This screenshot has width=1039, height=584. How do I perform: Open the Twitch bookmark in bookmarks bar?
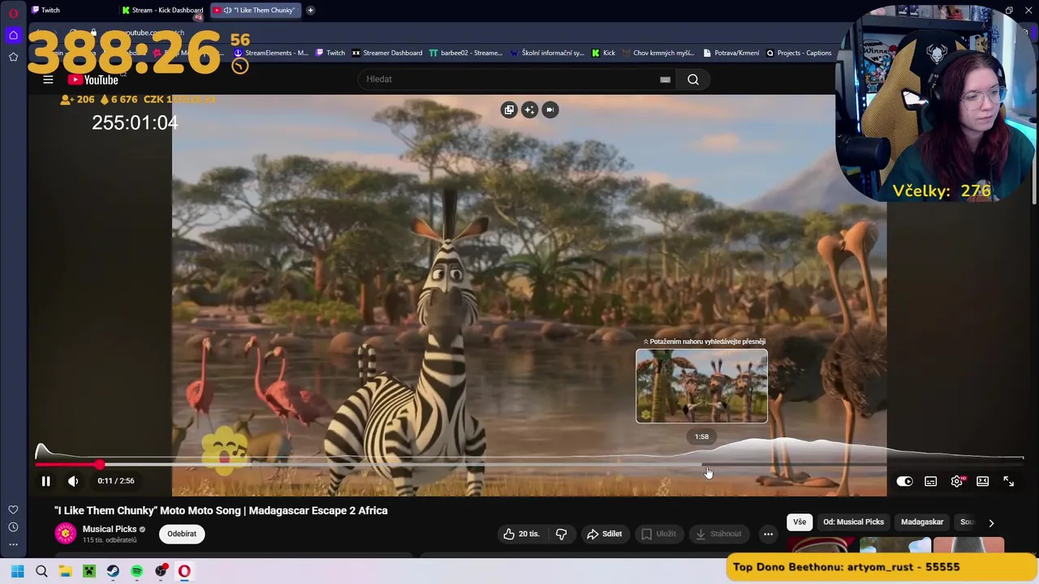click(x=330, y=53)
